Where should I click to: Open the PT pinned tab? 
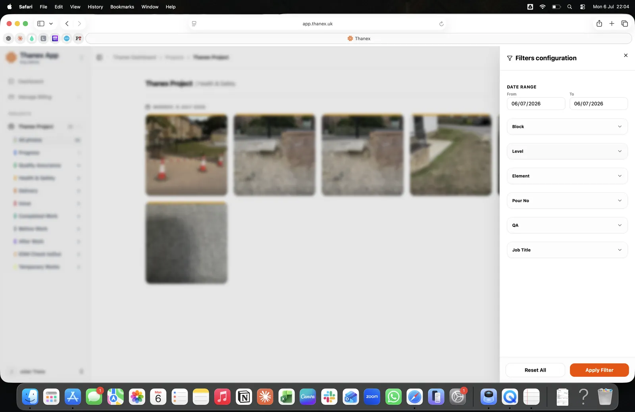click(78, 38)
